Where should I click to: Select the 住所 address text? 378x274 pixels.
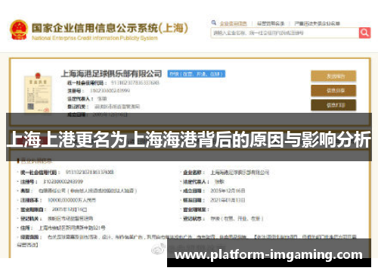tap(72, 228)
